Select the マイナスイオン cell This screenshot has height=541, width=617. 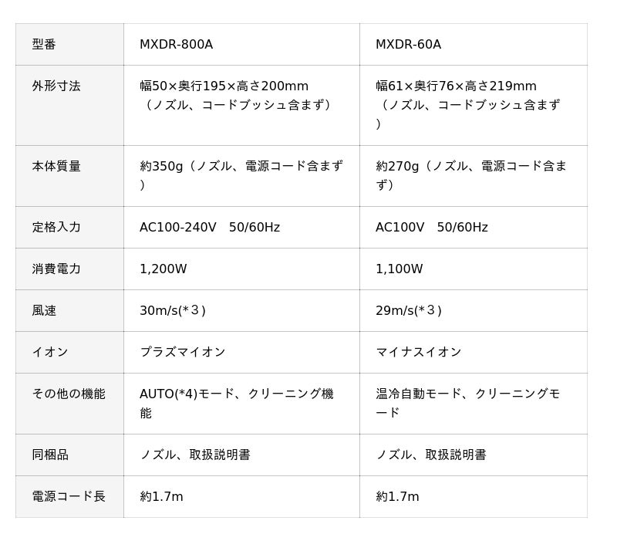419,353
